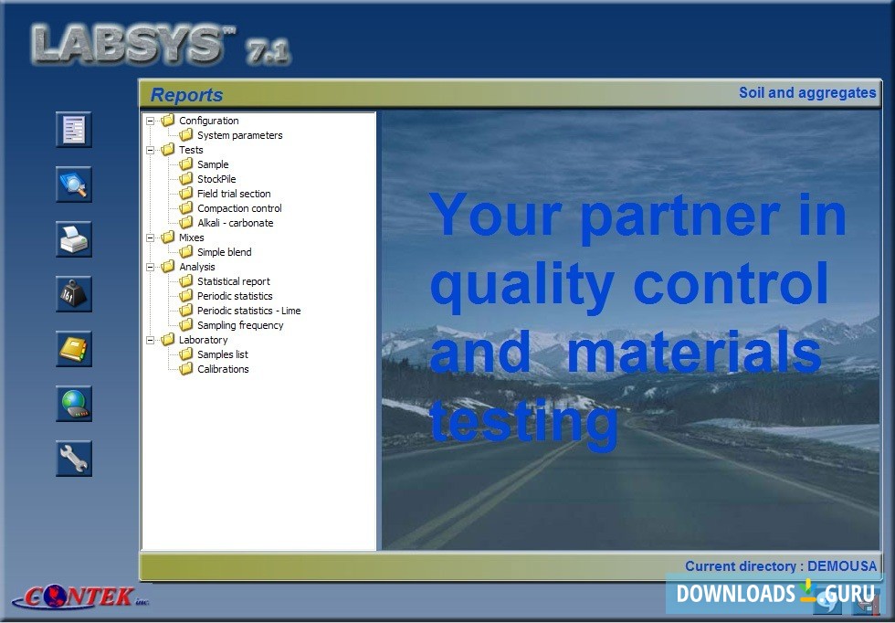Click the wrench tools sidebar icon

click(74, 459)
